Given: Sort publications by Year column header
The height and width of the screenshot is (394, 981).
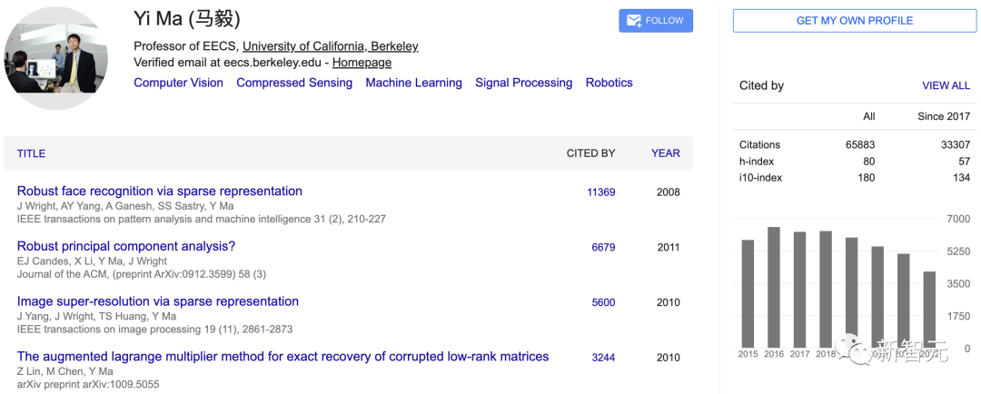Looking at the screenshot, I should (x=665, y=153).
